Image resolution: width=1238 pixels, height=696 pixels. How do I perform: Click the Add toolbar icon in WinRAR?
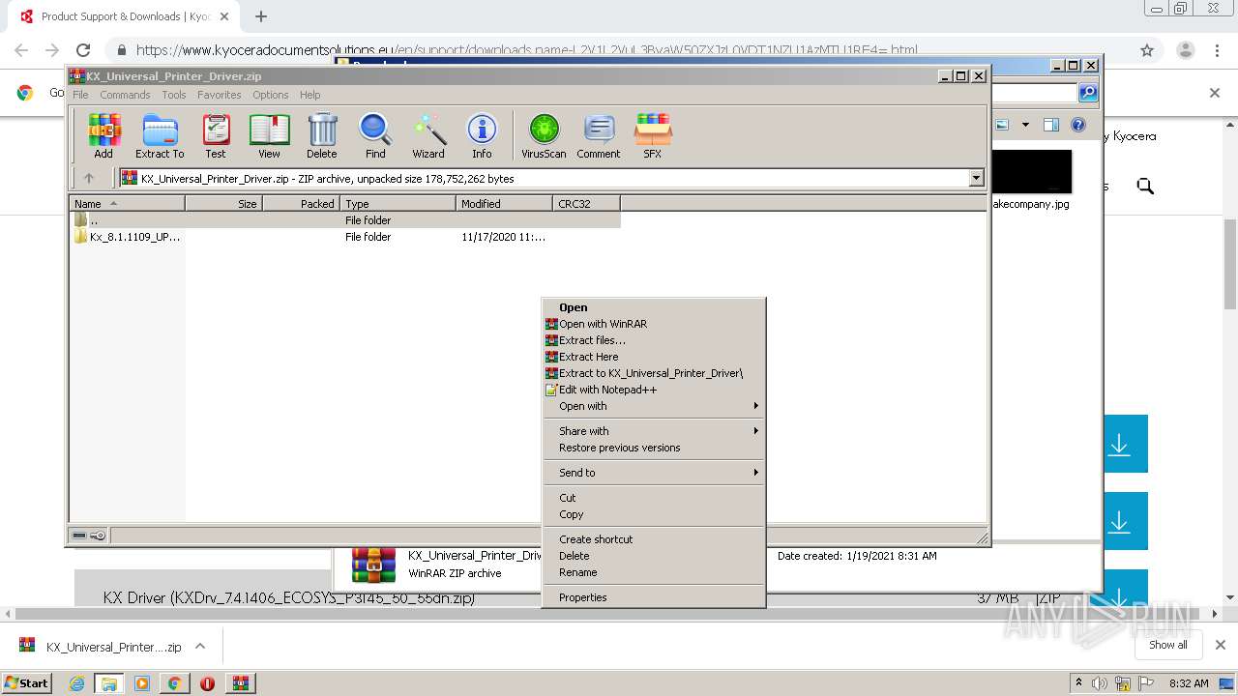pos(103,136)
